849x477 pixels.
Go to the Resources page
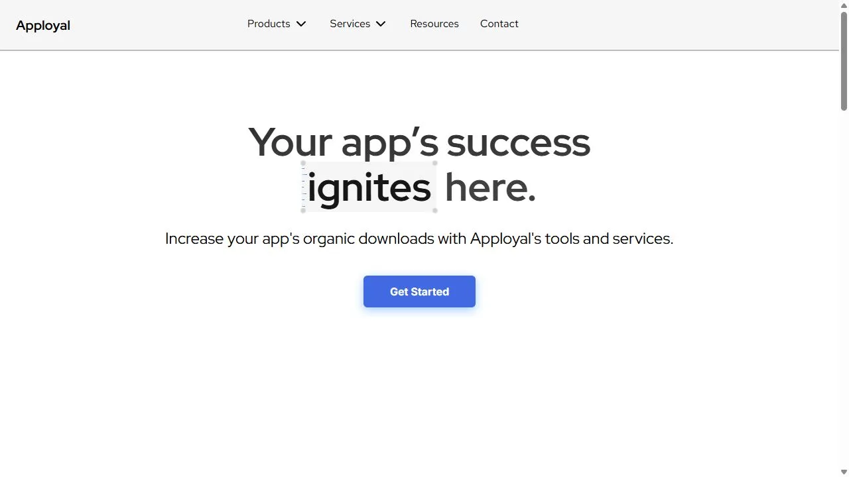[x=434, y=24]
